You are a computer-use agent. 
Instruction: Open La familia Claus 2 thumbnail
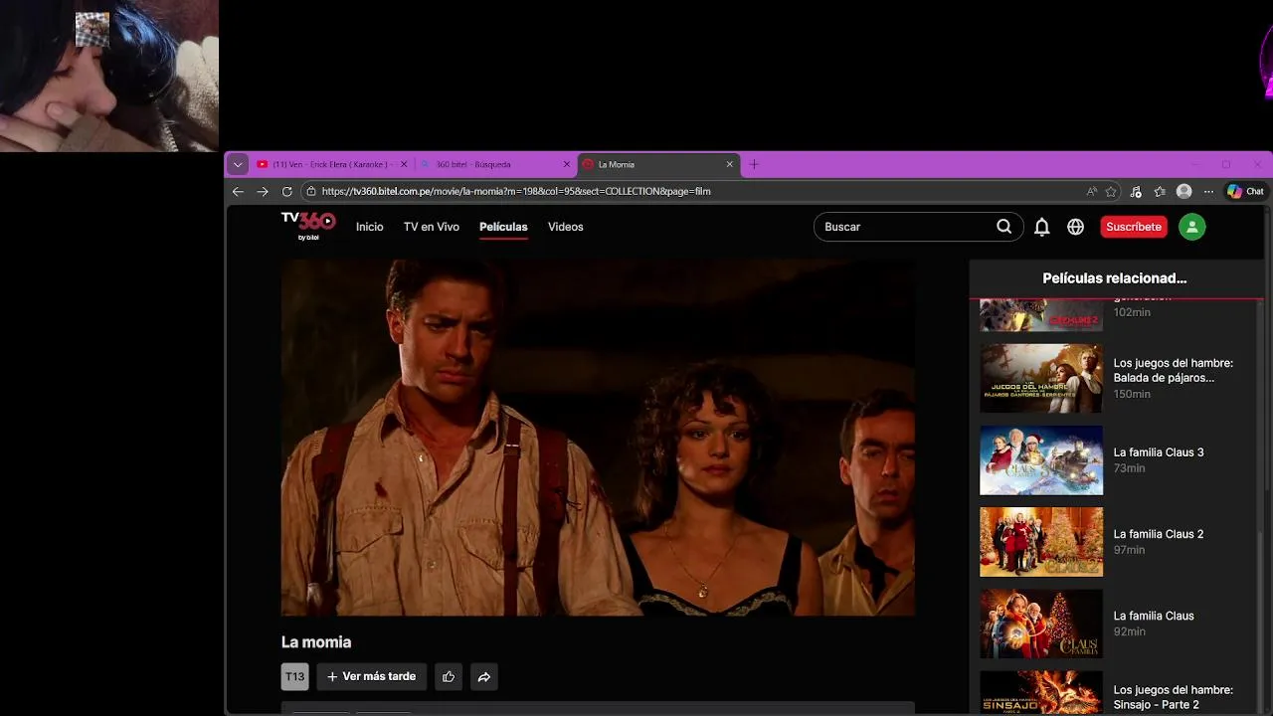click(1041, 542)
